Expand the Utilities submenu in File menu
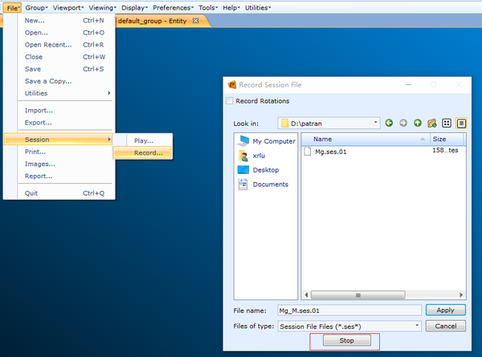Viewport: 482px width, 357px height. click(65, 93)
